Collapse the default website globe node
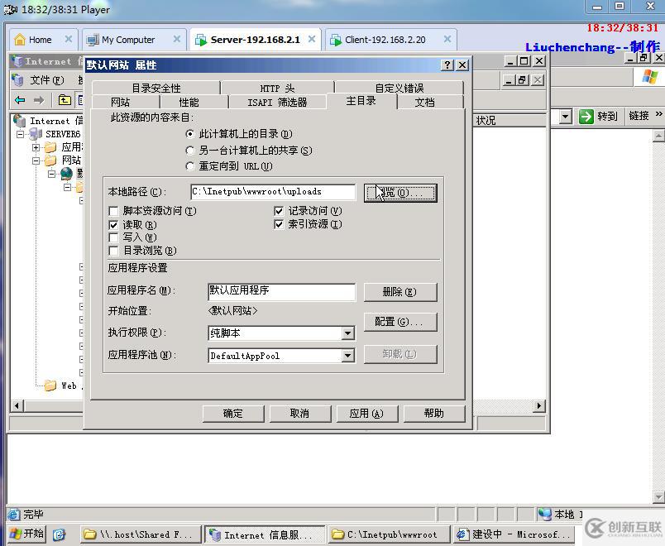 tap(52, 174)
